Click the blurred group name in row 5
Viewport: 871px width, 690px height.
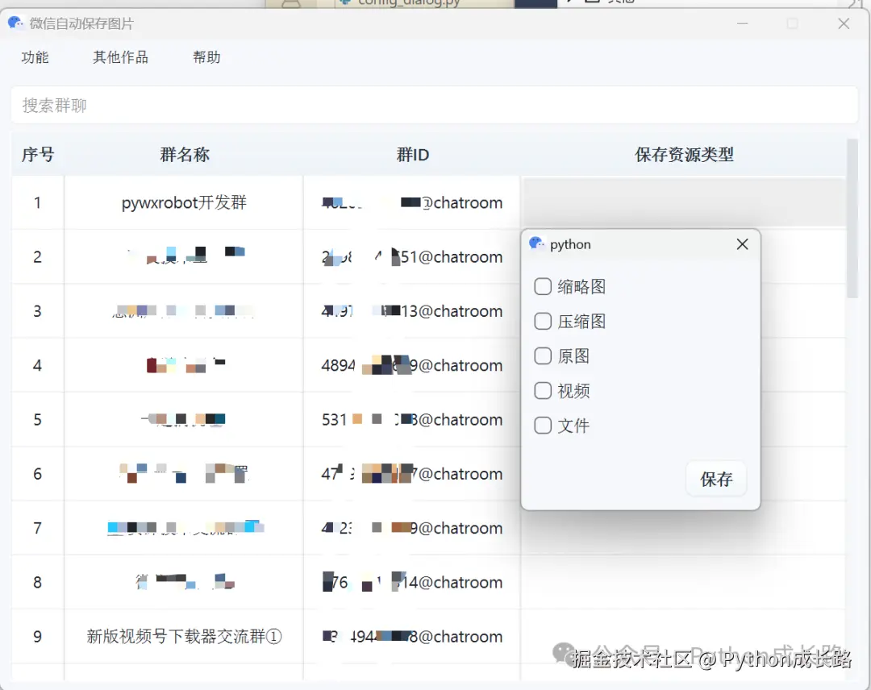pyautogui.click(x=184, y=419)
